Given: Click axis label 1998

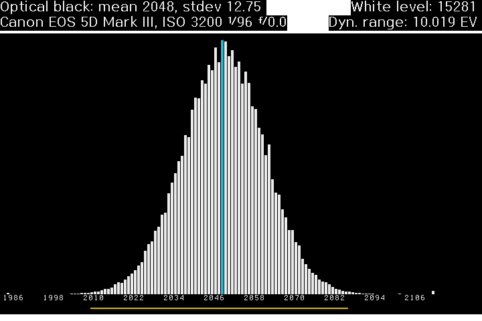Looking at the screenshot, I should pos(54,298).
